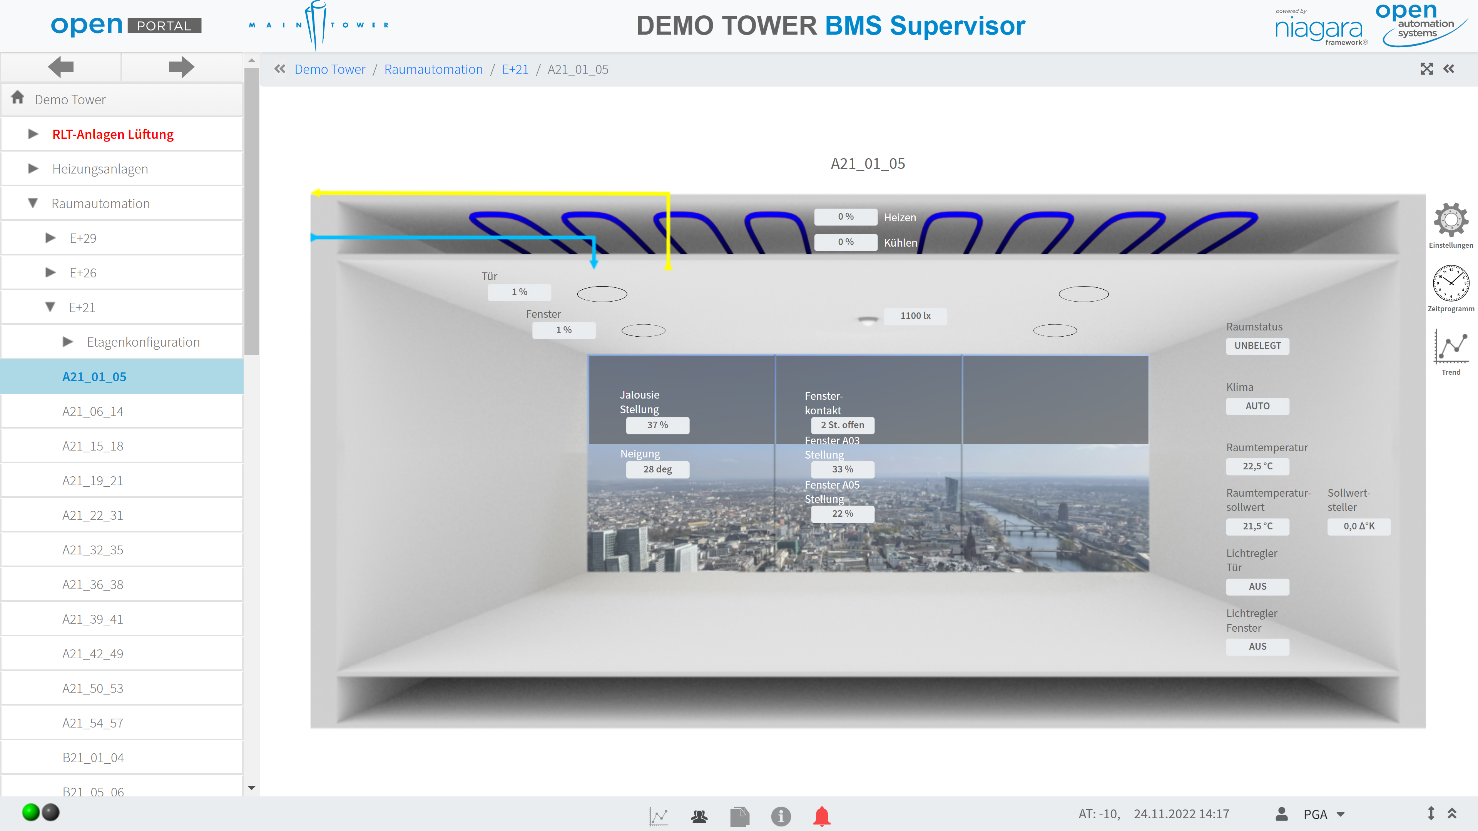
Task: Open the Trend chart icon
Action: [1450, 346]
